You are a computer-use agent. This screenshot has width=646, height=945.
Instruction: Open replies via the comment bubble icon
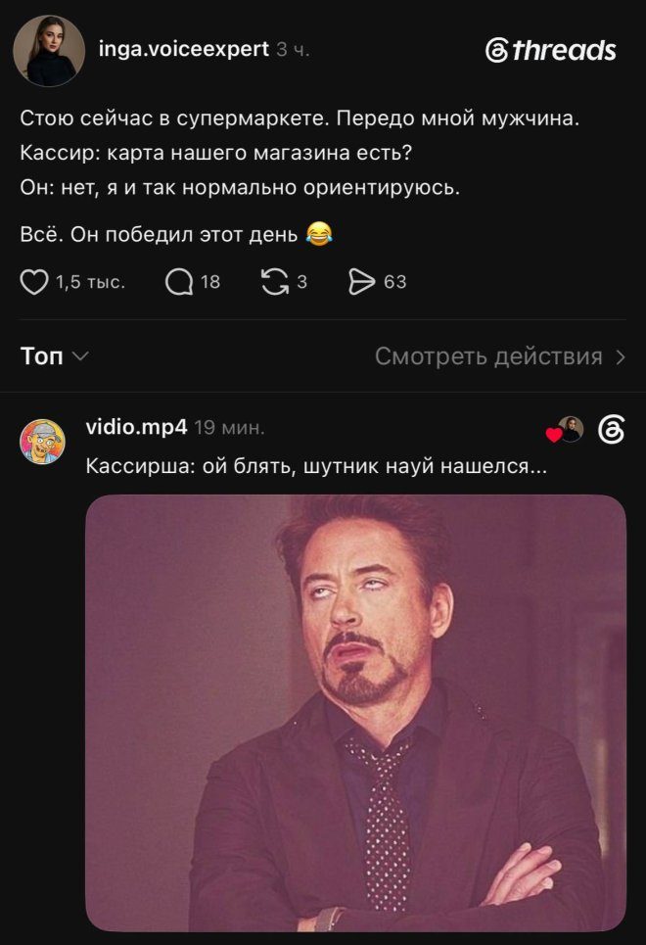[179, 282]
